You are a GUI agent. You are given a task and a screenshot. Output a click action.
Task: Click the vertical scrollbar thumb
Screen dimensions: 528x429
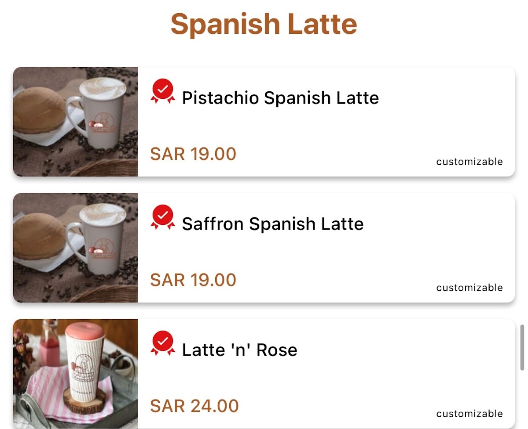point(522,347)
